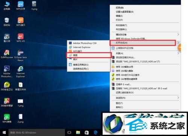Screen dimensions: 188x136
Task: Choose 选择其他应用(C) in submenu
Action: point(88,69)
